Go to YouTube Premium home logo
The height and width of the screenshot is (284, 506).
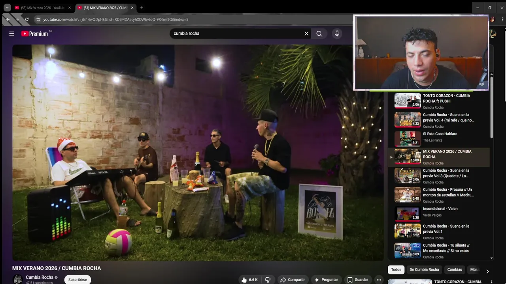(35, 34)
